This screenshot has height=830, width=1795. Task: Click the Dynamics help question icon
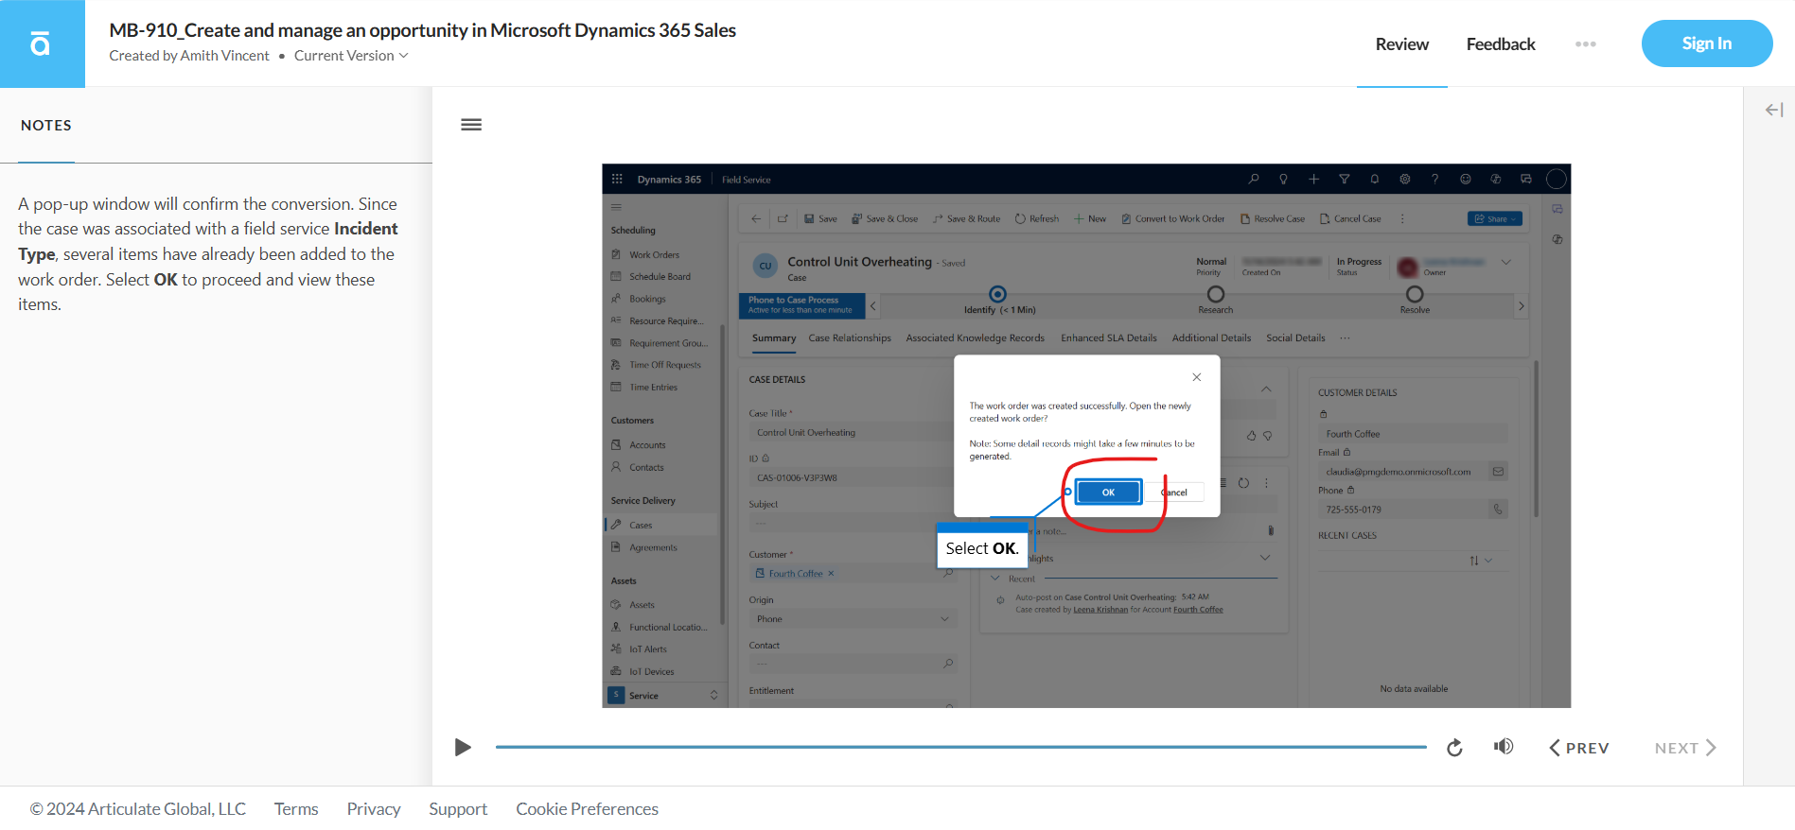pyautogui.click(x=1434, y=179)
